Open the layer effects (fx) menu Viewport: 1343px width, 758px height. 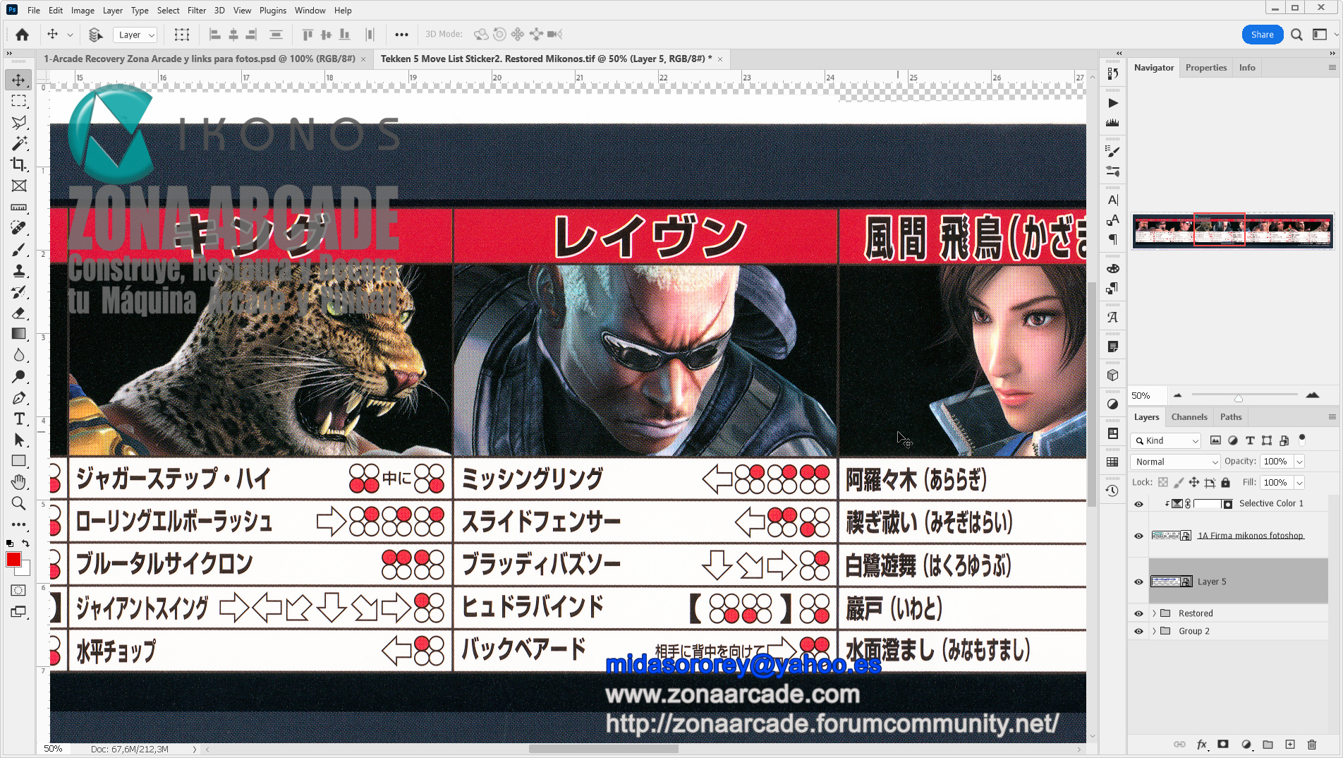click(1202, 745)
